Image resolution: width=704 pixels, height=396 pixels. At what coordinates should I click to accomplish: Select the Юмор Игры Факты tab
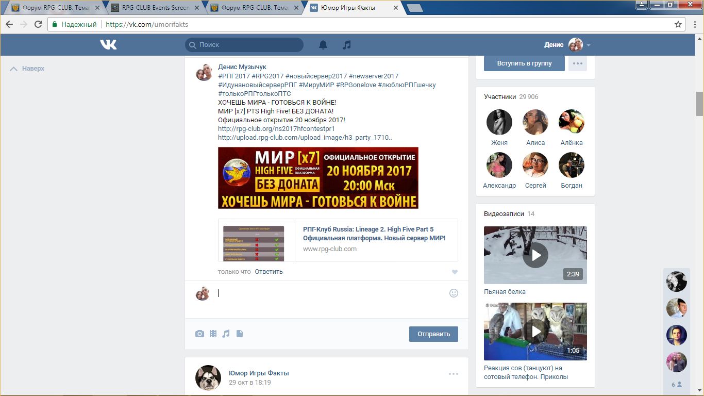click(355, 8)
